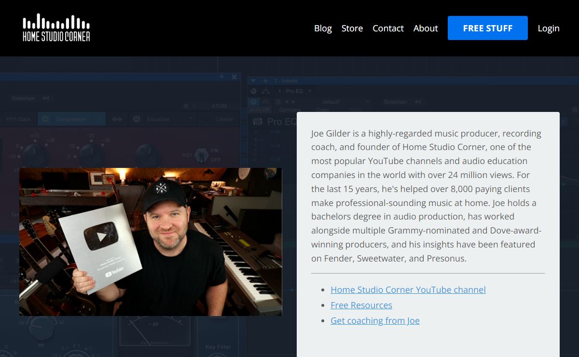Open the Home Studio Corner YouTube channel link

pos(408,289)
